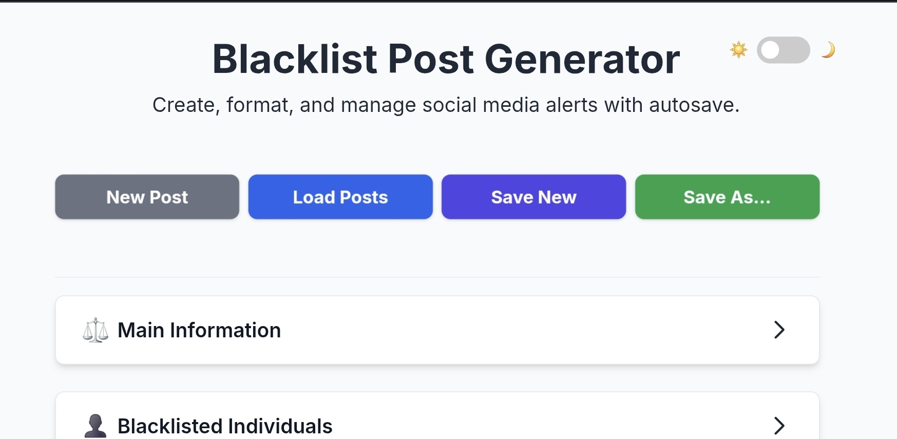Open the Main Information section header
The width and height of the screenshot is (897, 439).
tap(437, 330)
